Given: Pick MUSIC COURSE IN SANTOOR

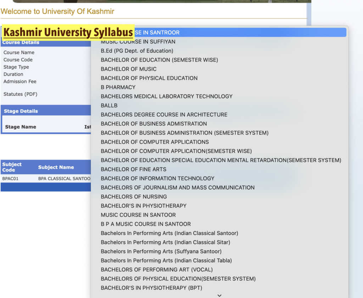Looking at the screenshot, I should (219, 215).
